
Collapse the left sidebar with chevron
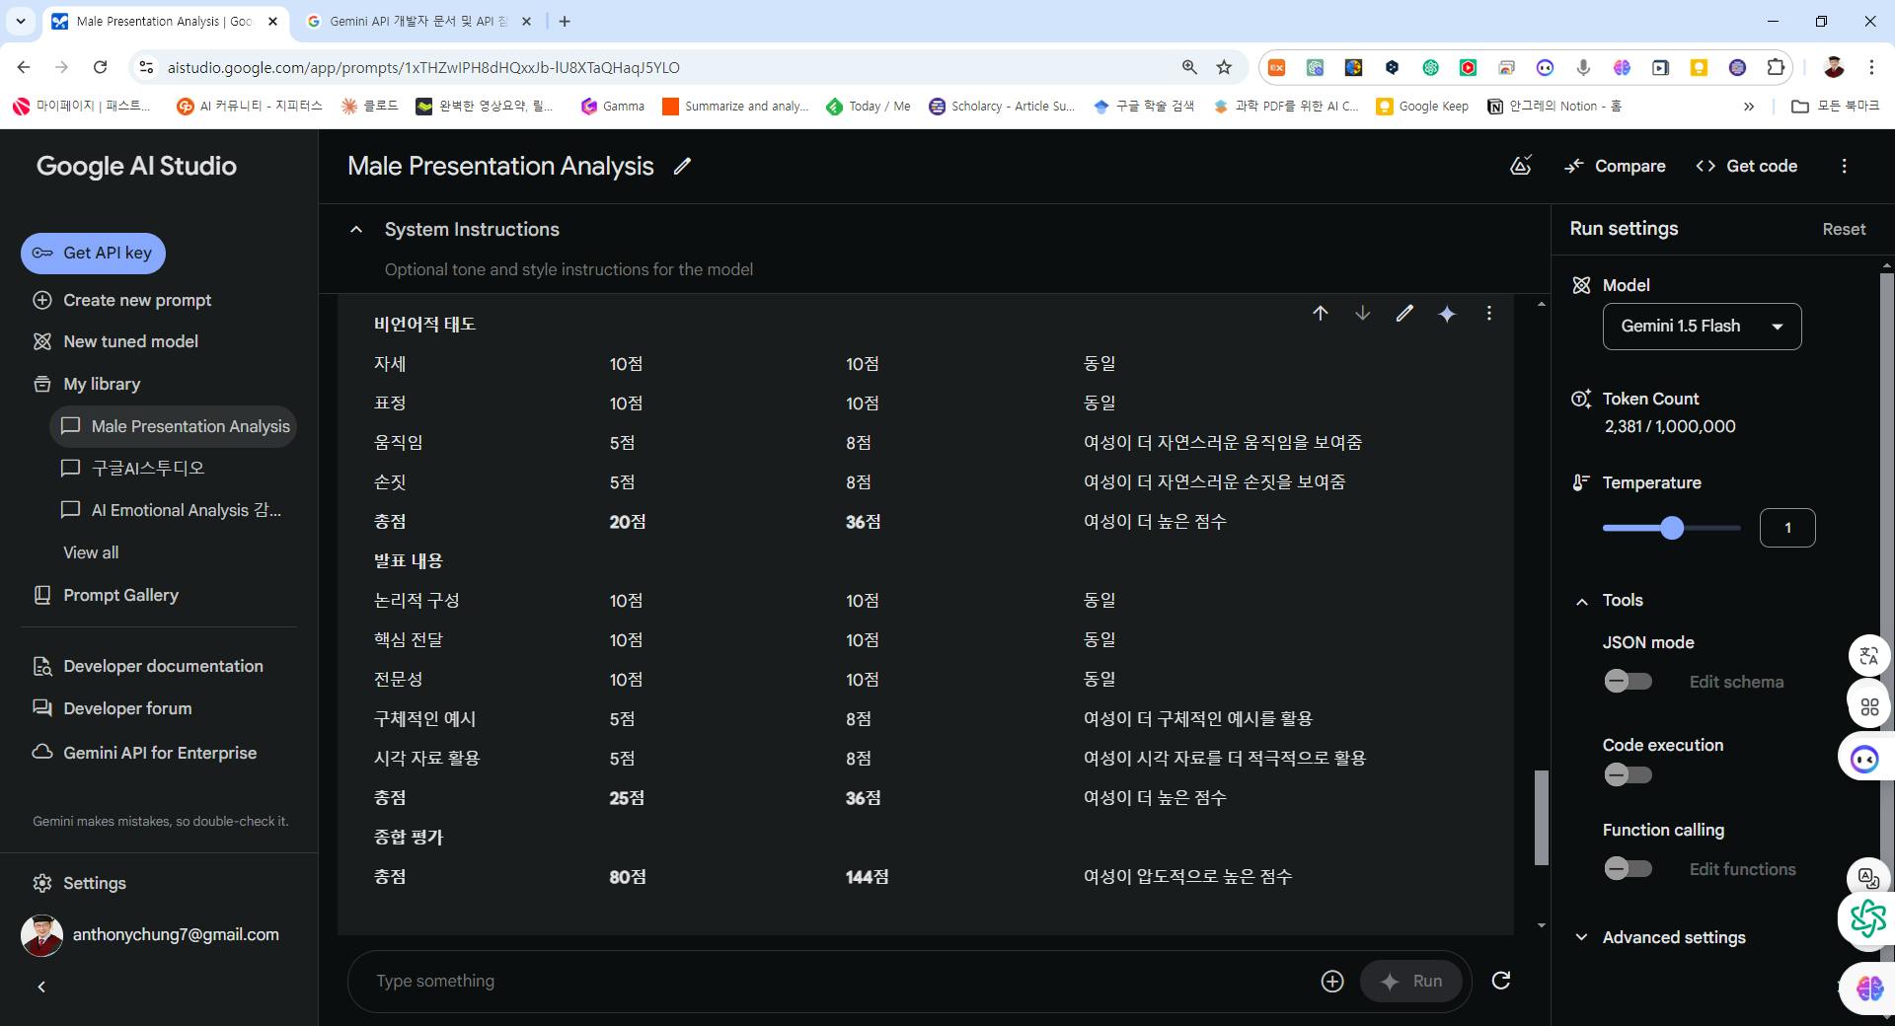[41, 987]
